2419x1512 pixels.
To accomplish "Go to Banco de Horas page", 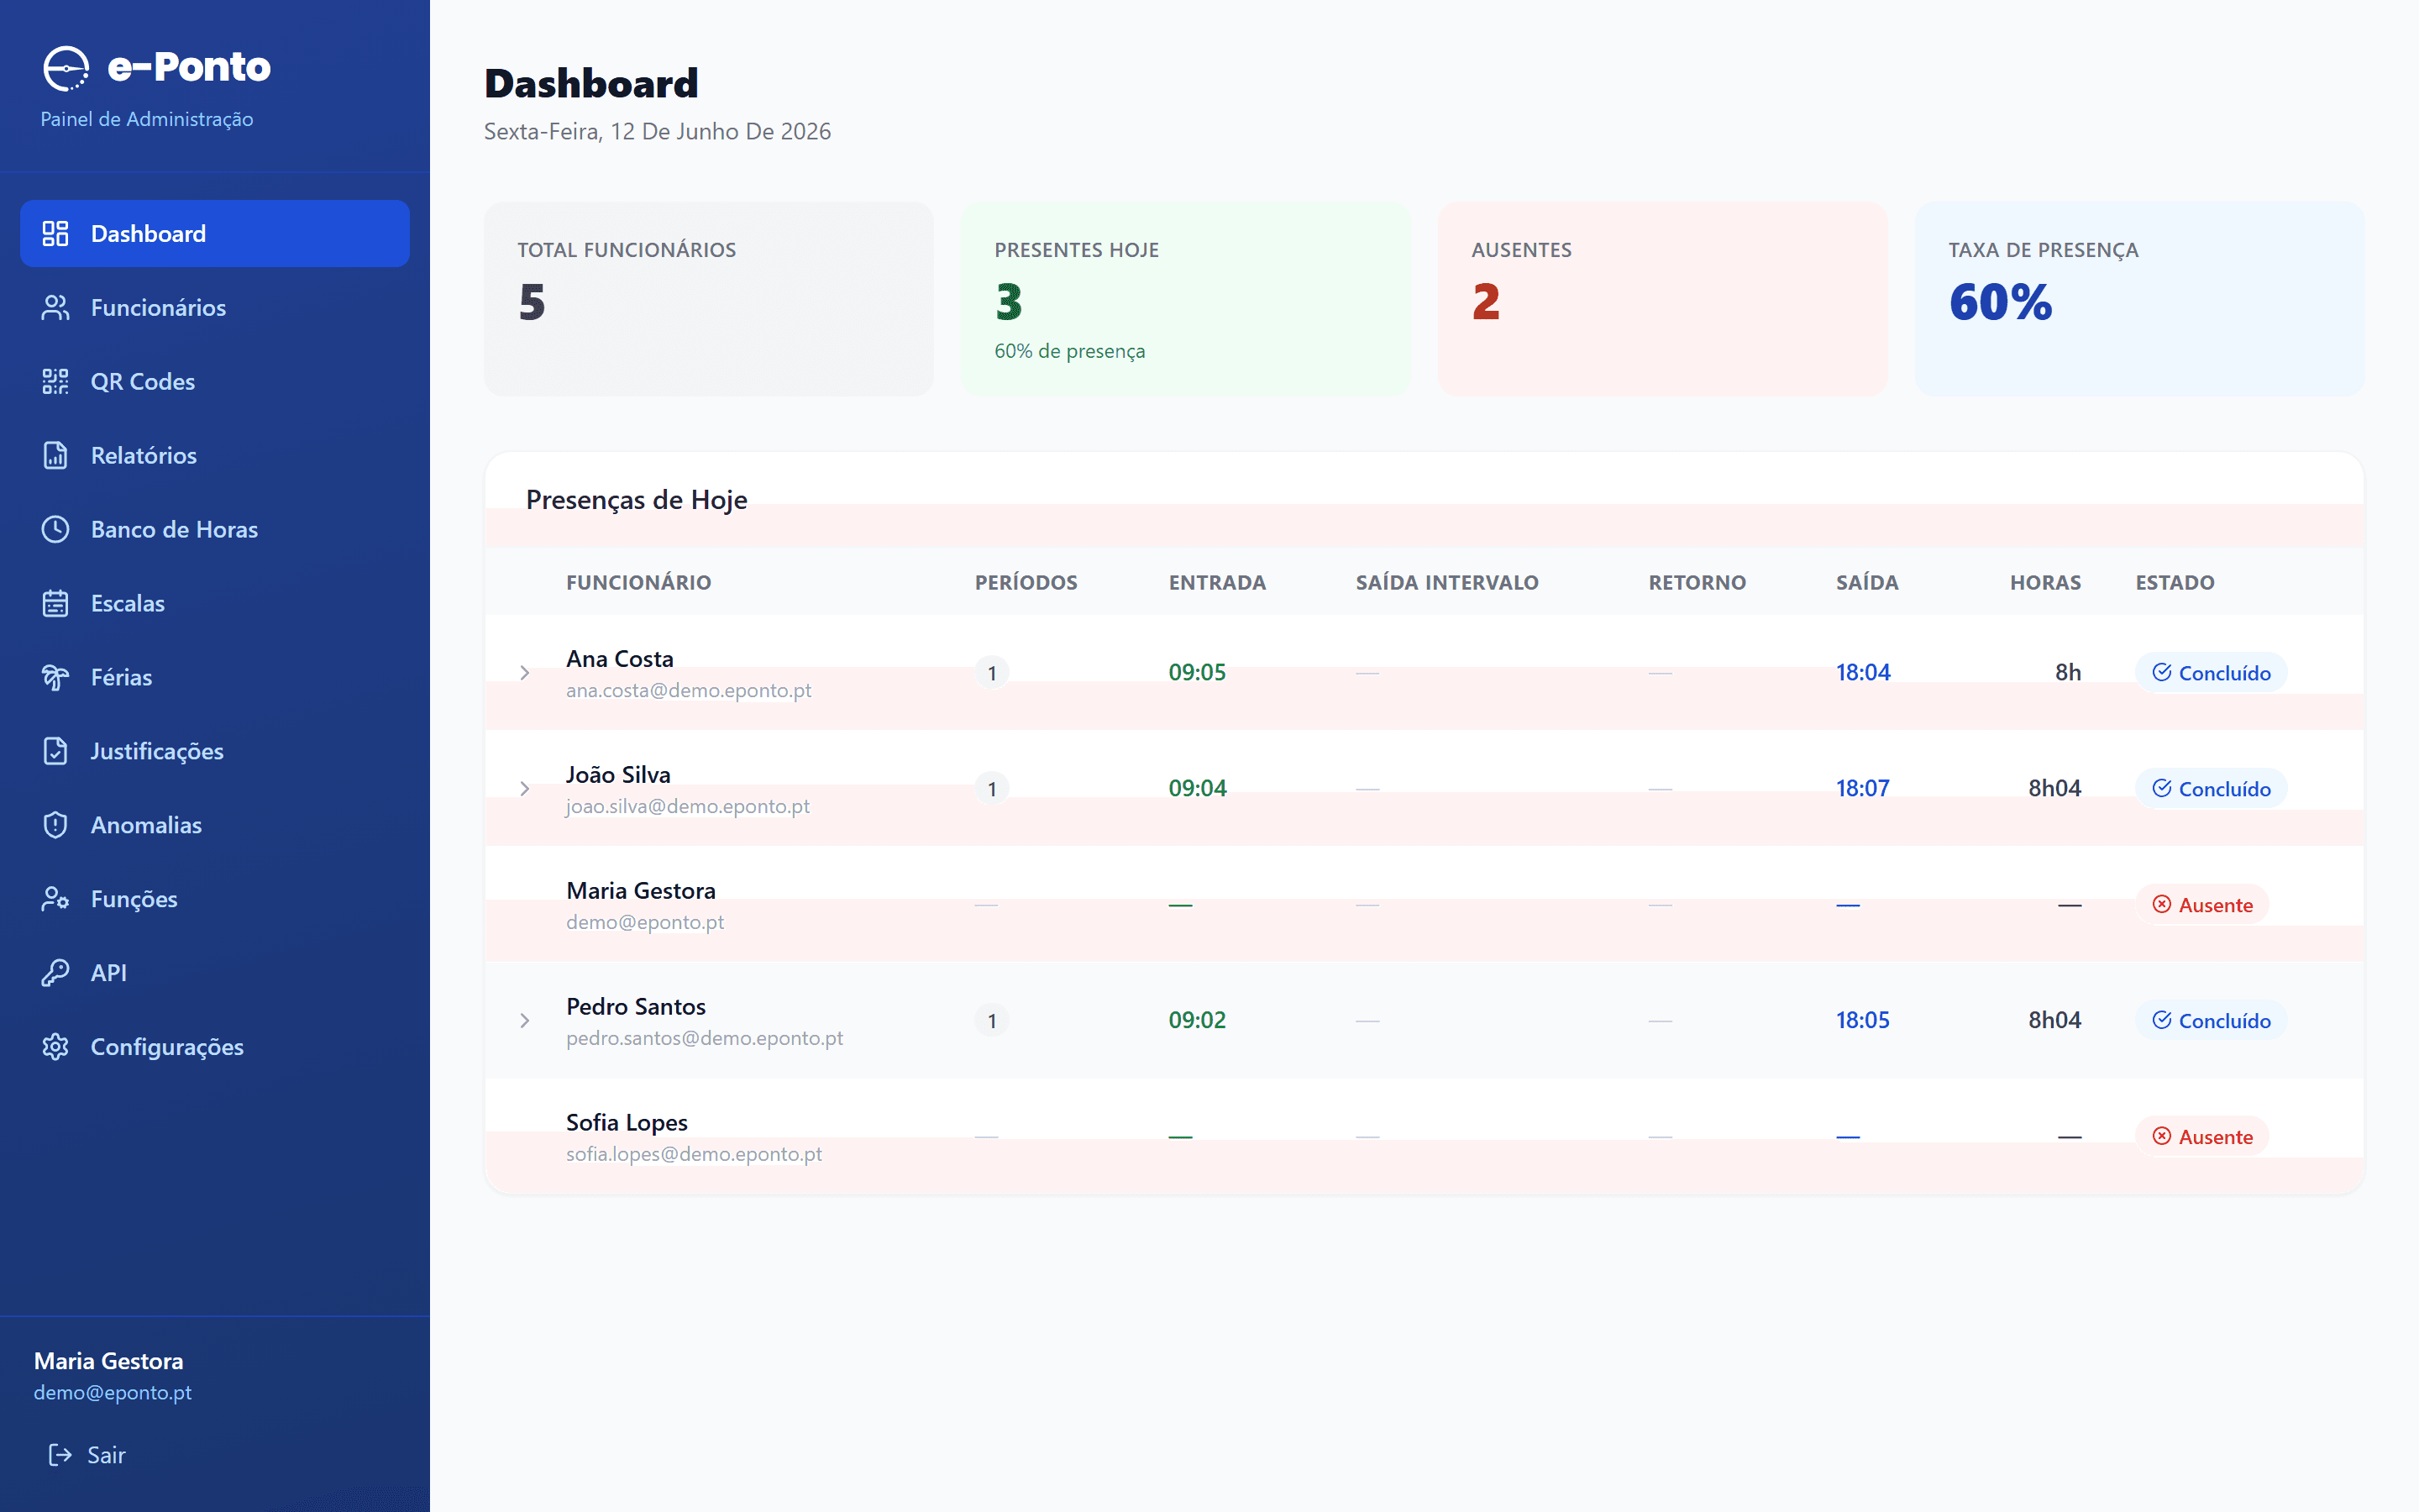I will [x=215, y=529].
